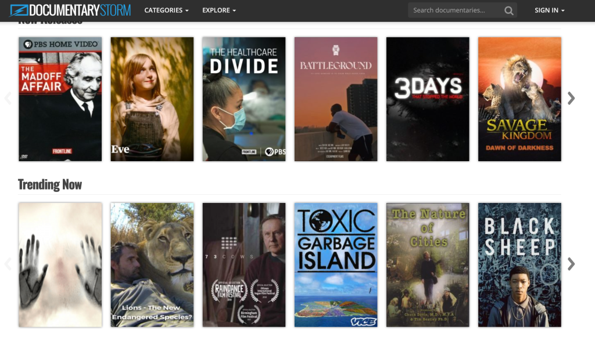Viewport: 595px width, 341px height.
Task: Go back in Trending Now carousel
Action: click(8, 264)
